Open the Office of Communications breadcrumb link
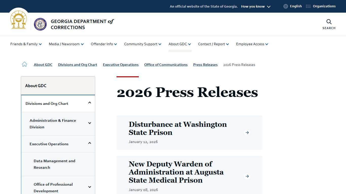Image resolution: width=346 pixels, height=194 pixels. (x=166, y=65)
